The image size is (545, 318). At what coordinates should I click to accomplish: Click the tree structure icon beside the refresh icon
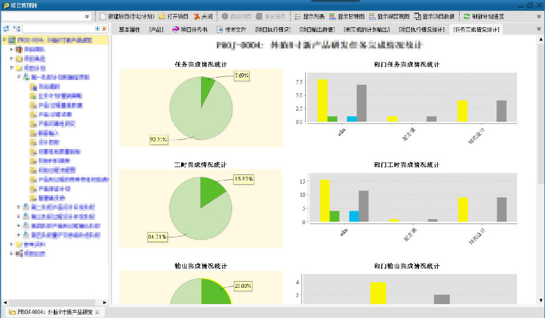[16, 28]
